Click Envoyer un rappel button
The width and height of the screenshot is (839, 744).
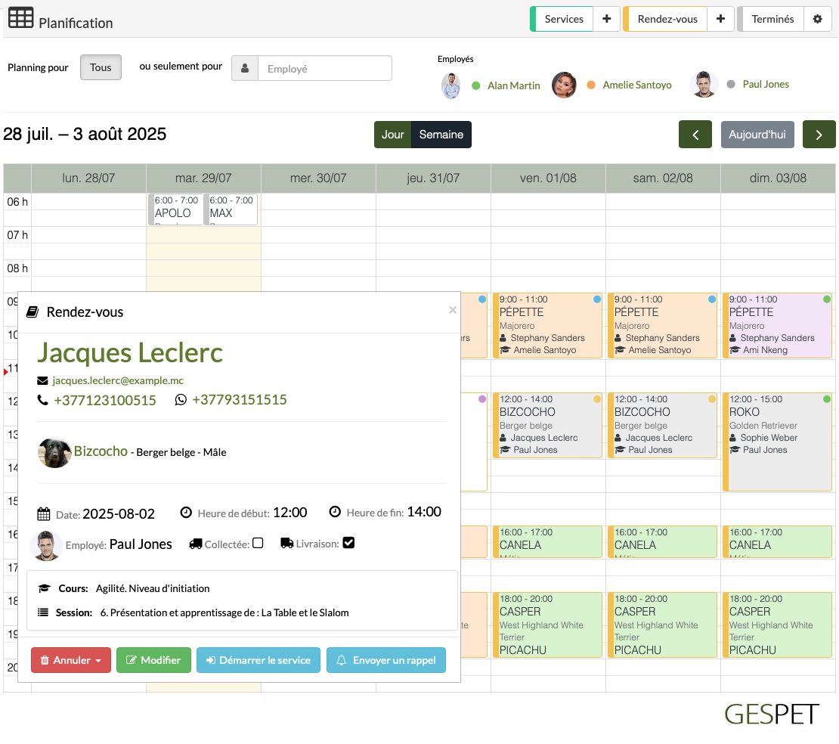coord(385,660)
